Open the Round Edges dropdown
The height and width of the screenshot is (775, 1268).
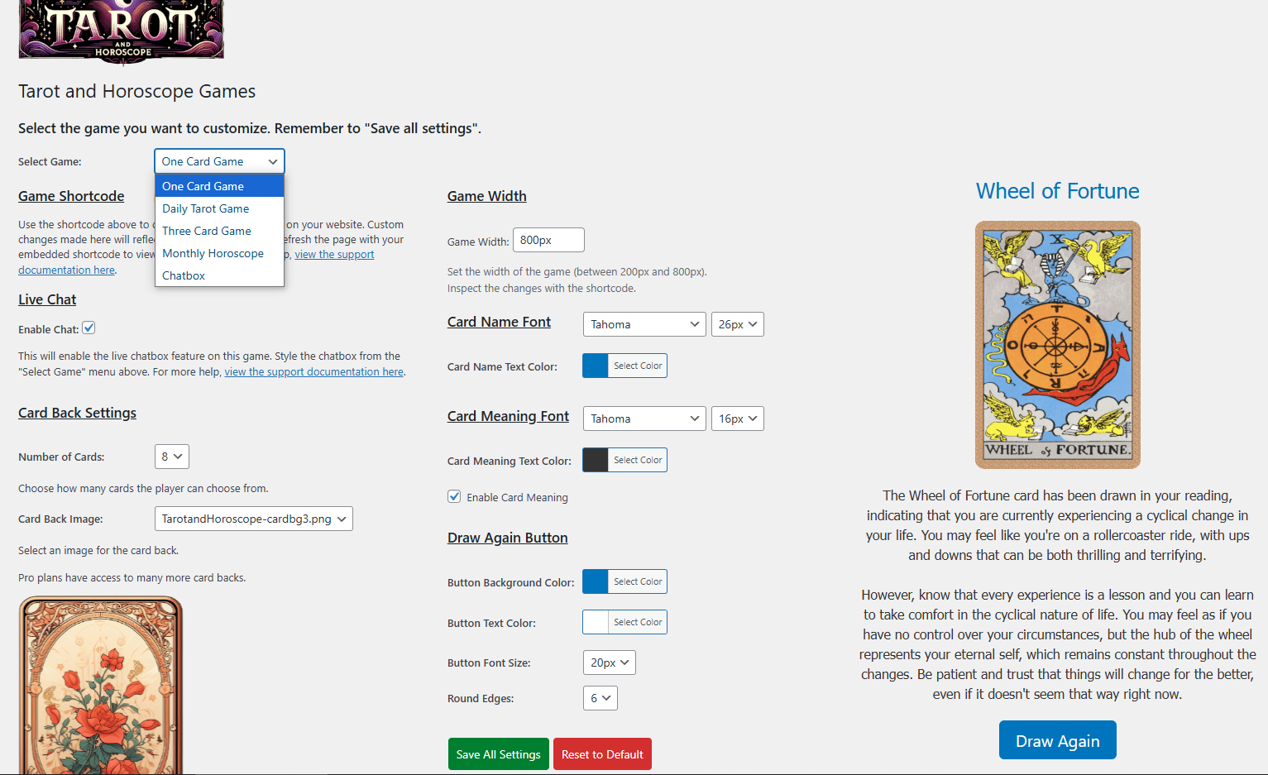(x=601, y=698)
